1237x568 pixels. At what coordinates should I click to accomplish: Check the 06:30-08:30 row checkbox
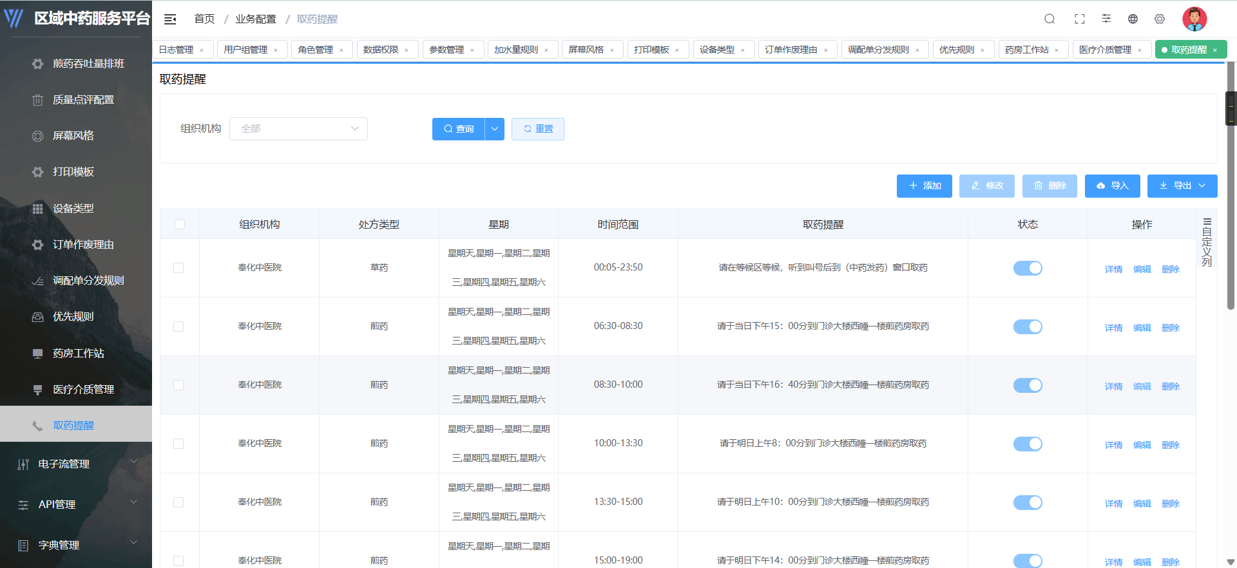point(178,327)
